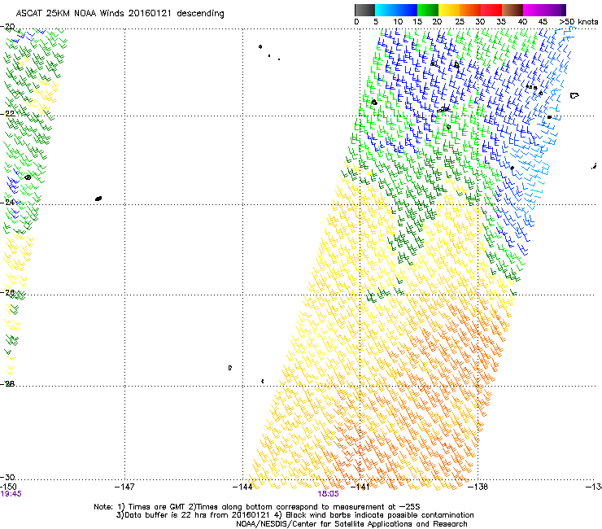This screenshot has height=529, width=602.
Task: Click the small island marker north of -28, -144
Action: (230, 368)
